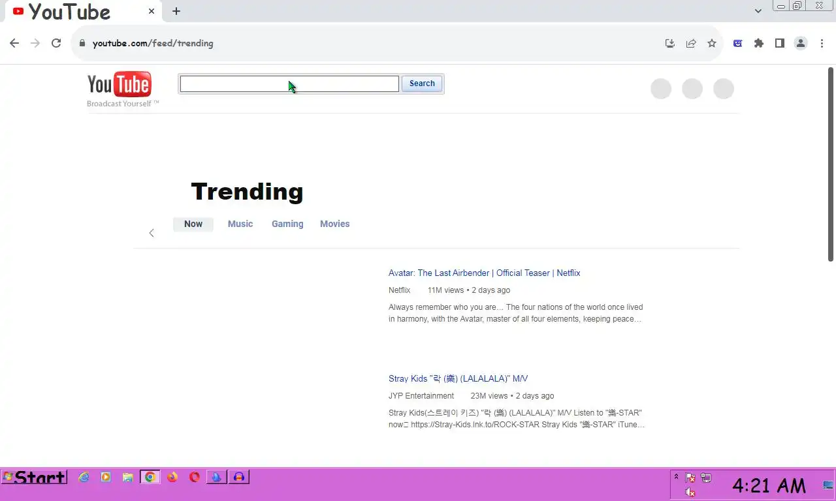This screenshot has width=836, height=501.
Task: Click the Stray Kids video description text
Action: pos(517,419)
